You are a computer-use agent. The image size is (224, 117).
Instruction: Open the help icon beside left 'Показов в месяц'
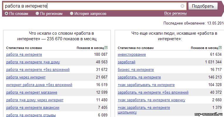pos(106,48)
